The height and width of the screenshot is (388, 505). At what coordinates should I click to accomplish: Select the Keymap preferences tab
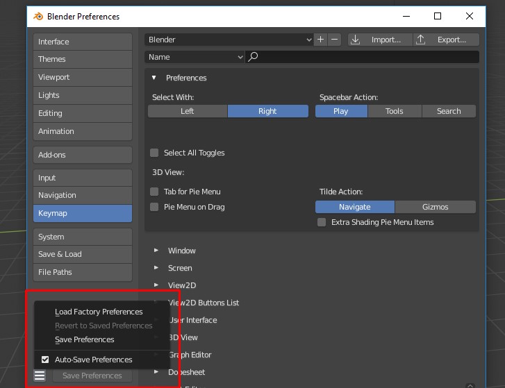tap(83, 213)
